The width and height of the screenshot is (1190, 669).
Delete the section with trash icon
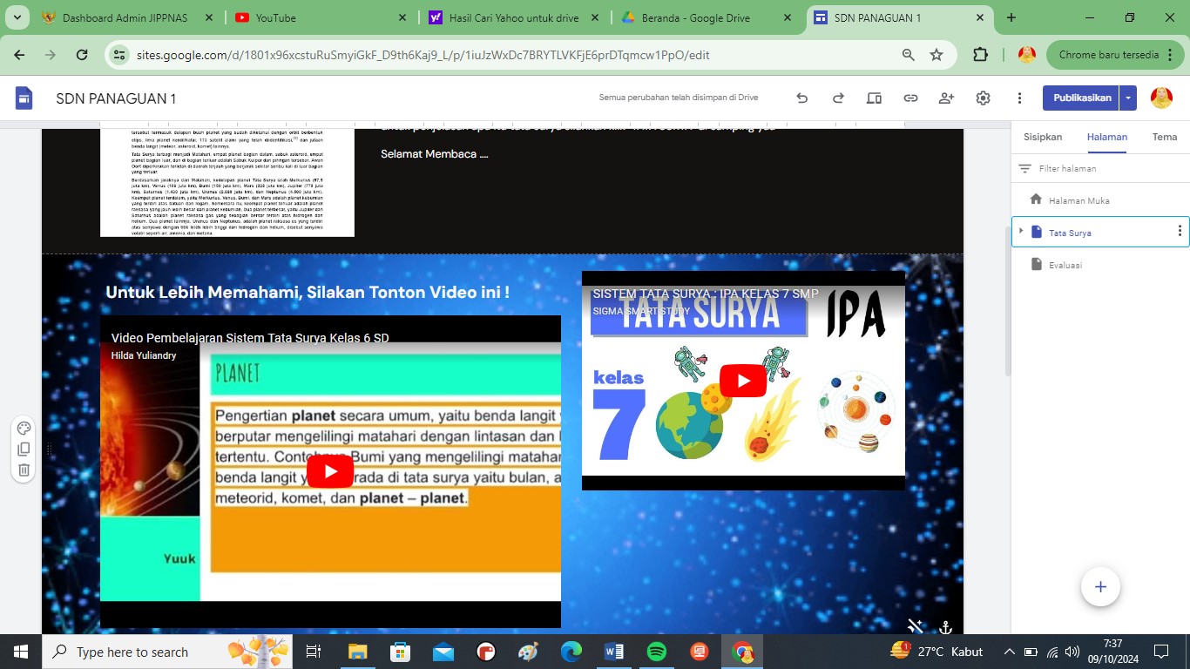tap(24, 470)
